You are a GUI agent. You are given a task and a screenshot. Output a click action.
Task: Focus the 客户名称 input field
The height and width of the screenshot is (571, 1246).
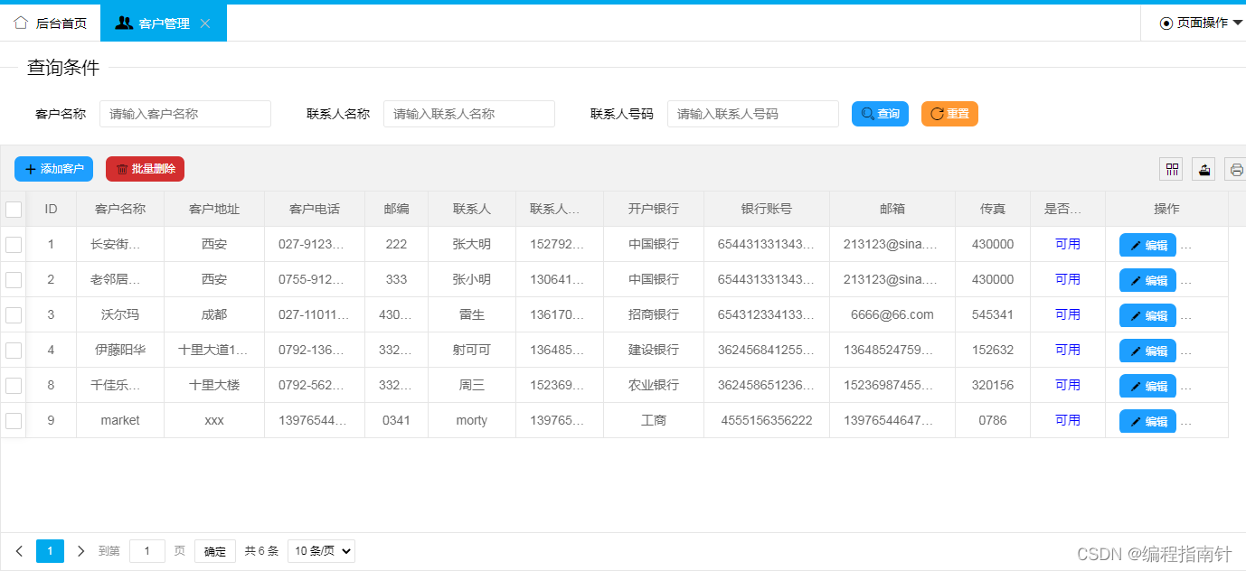(184, 114)
